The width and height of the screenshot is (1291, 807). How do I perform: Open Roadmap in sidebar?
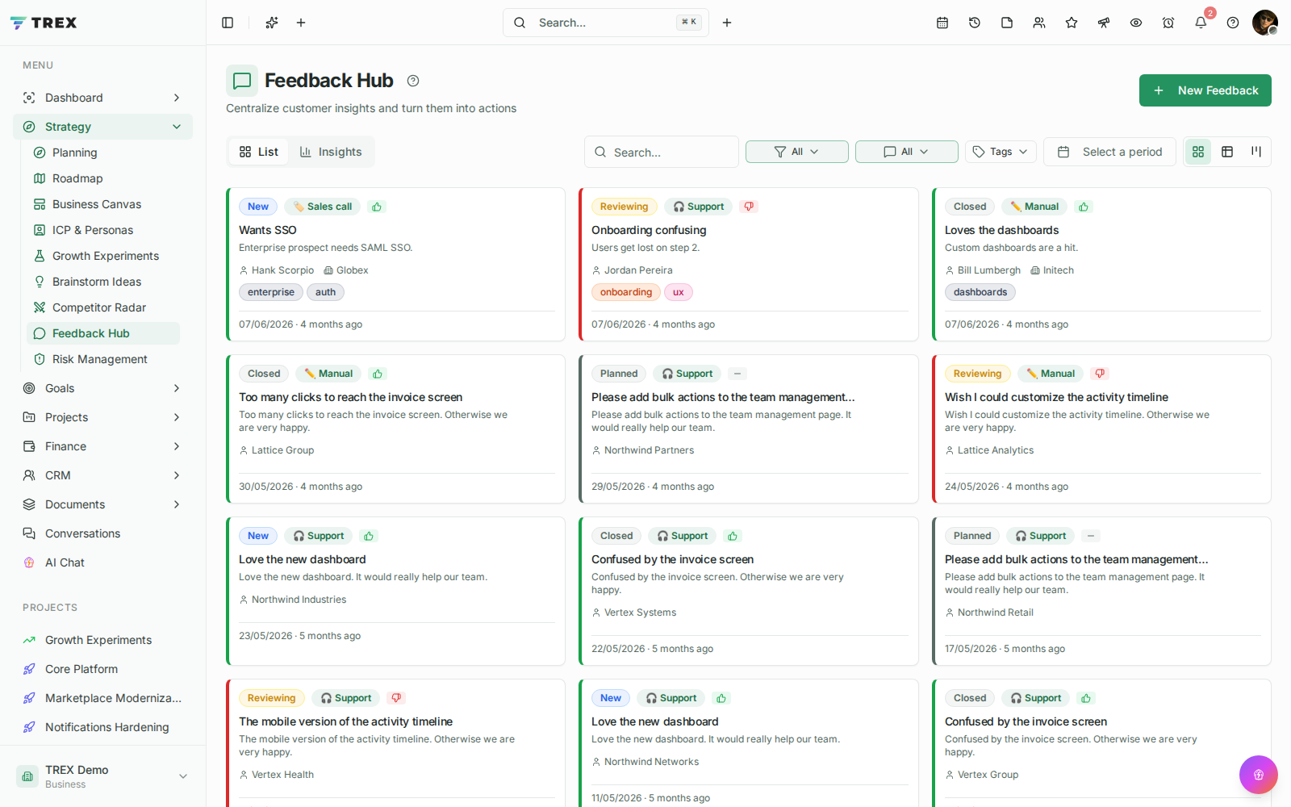[x=103, y=178]
